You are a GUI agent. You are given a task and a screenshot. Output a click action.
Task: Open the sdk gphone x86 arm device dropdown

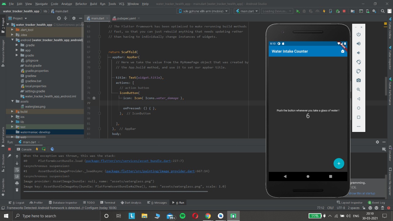[x=203, y=11]
